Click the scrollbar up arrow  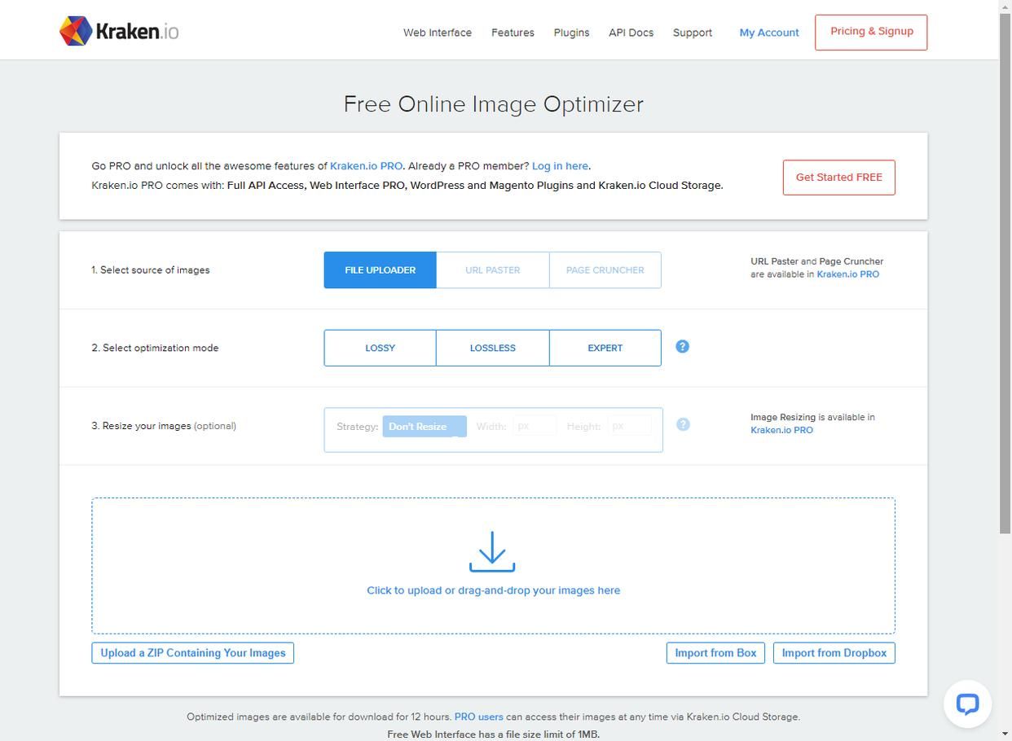1005,6
